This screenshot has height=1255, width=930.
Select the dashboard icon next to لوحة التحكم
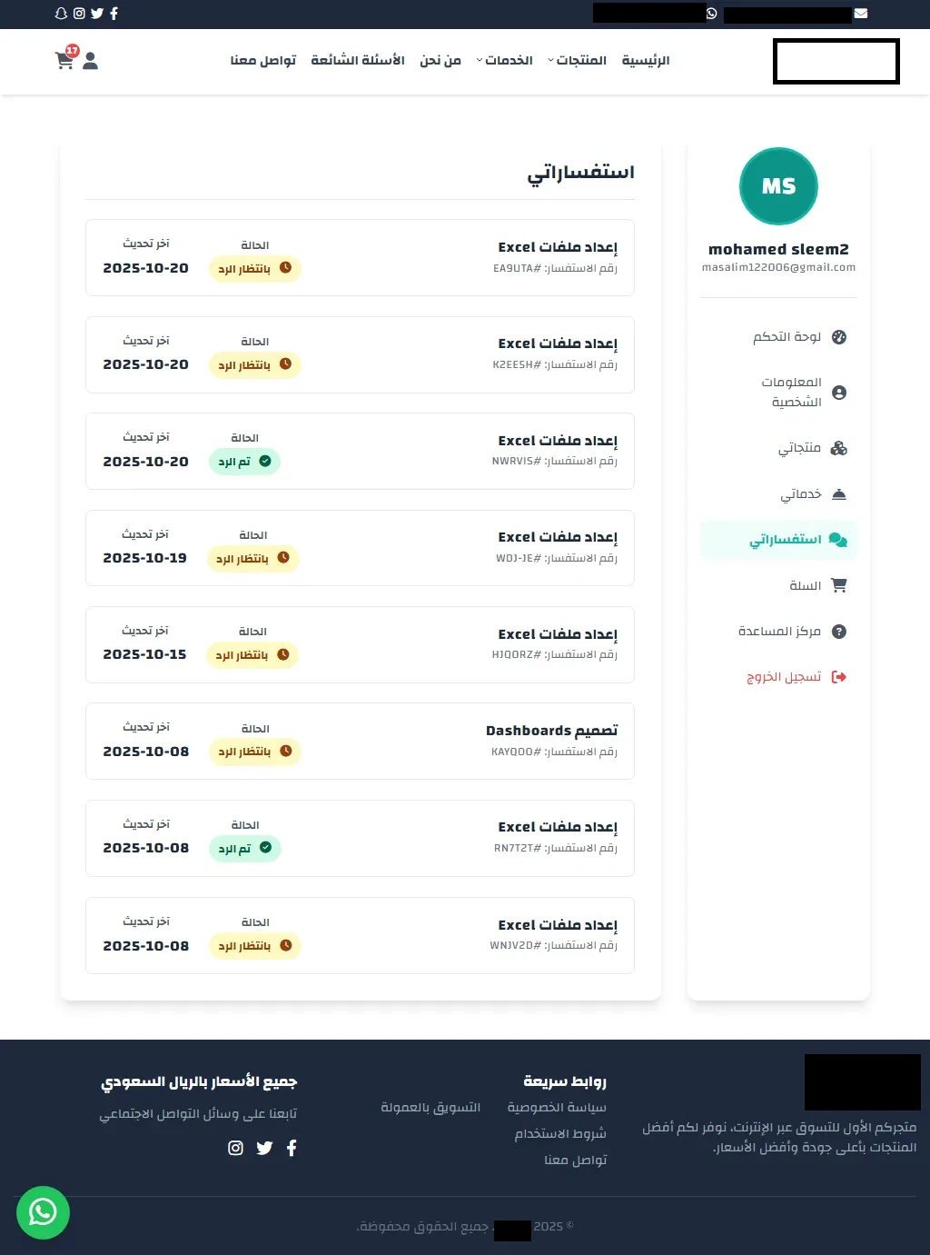[840, 337]
